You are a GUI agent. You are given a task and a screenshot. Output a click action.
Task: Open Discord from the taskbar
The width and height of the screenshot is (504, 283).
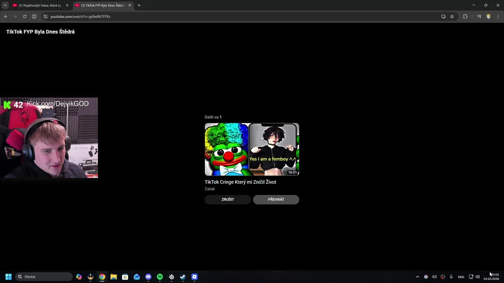148,277
